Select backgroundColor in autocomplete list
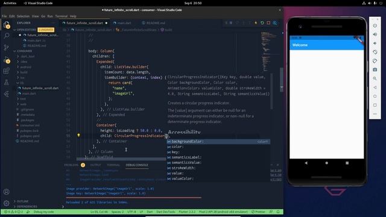 coord(218,142)
